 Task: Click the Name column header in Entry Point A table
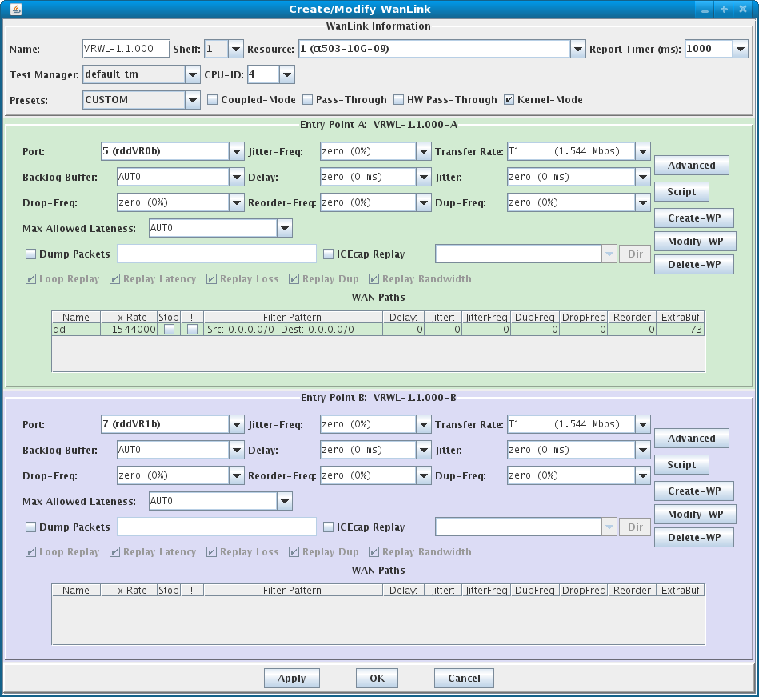pyautogui.click(x=76, y=317)
